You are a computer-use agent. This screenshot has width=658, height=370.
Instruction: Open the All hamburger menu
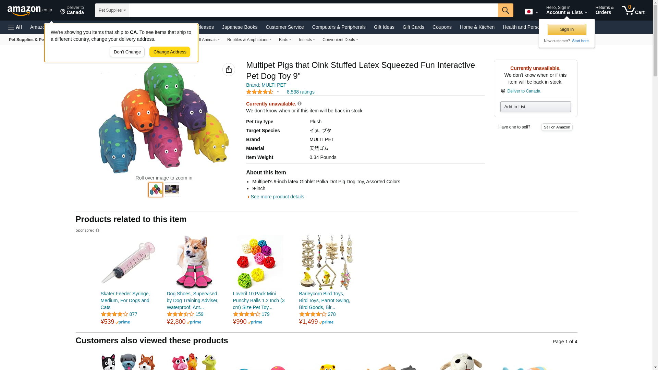click(15, 27)
